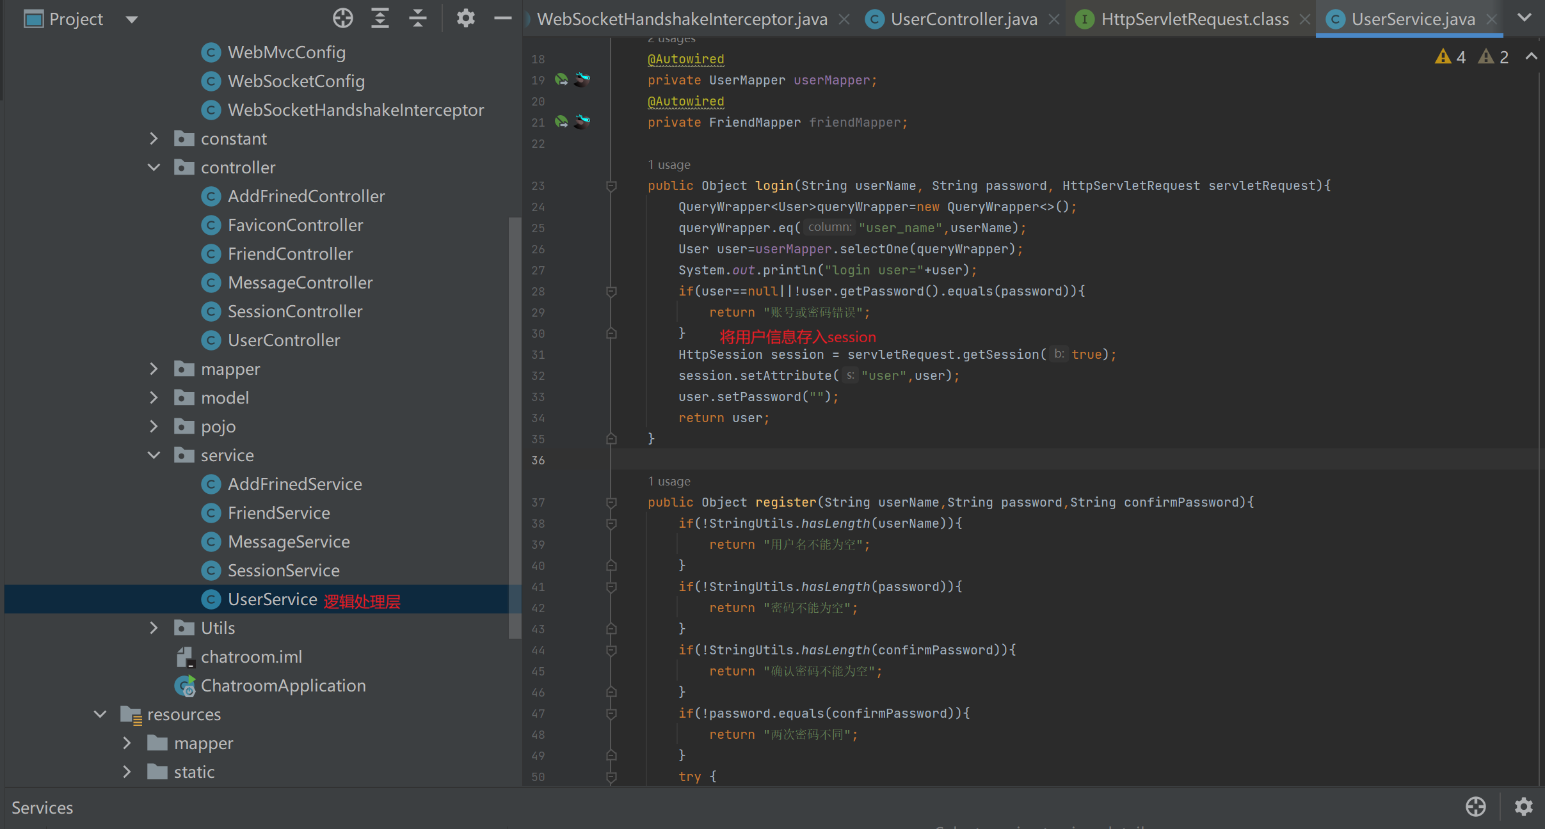The width and height of the screenshot is (1545, 829).
Task: Collapse the controller folder
Action: [154, 168]
